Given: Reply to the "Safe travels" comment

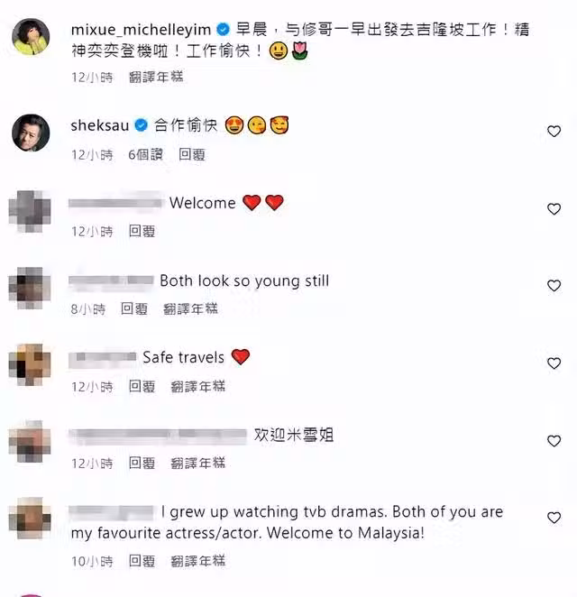Looking at the screenshot, I should pyautogui.click(x=142, y=387).
